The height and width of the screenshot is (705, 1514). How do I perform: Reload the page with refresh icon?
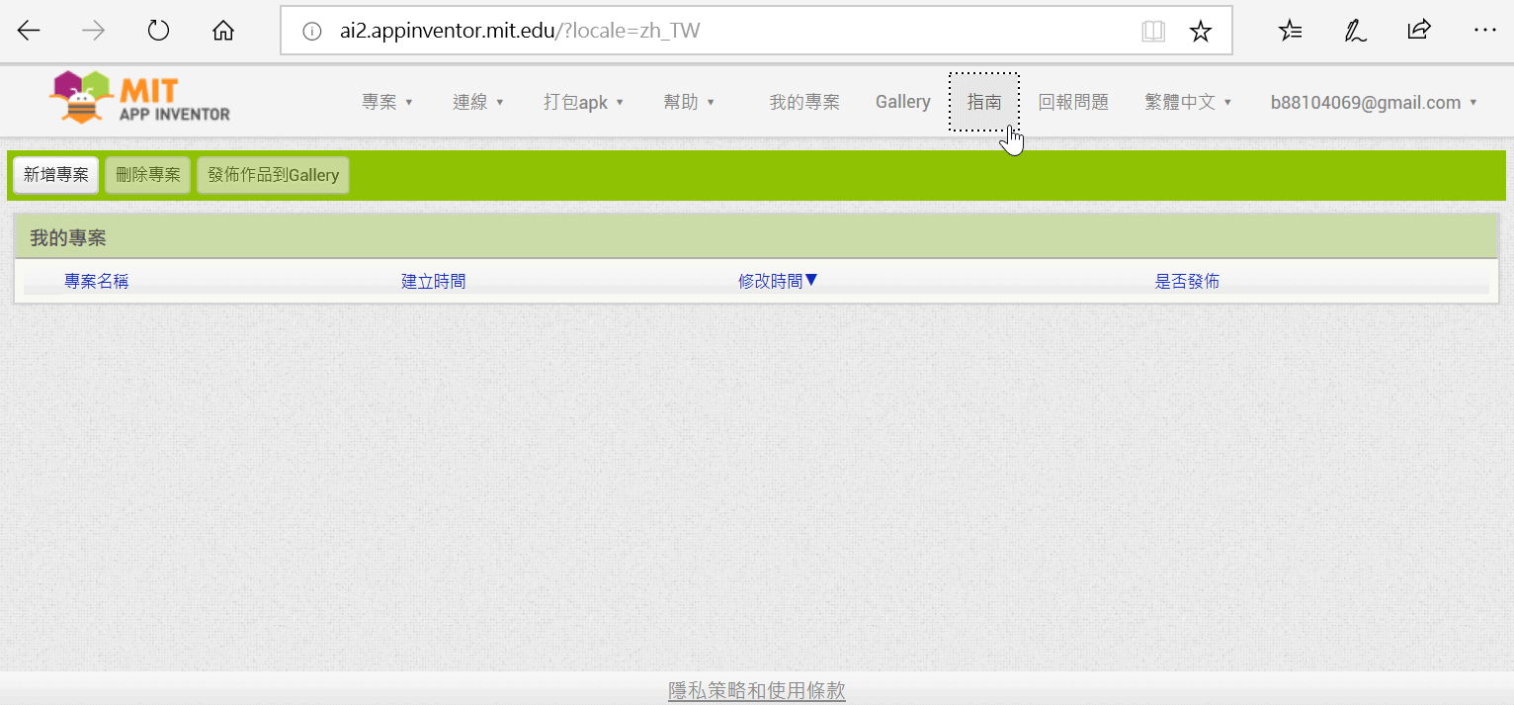coord(158,31)
